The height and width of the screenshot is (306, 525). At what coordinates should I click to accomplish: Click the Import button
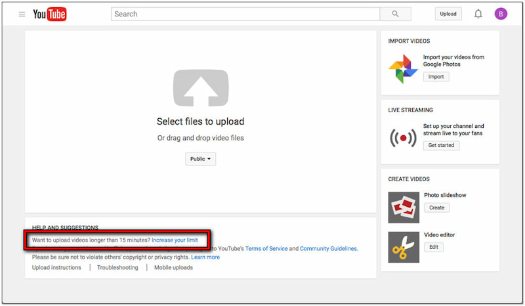(436, 77)
